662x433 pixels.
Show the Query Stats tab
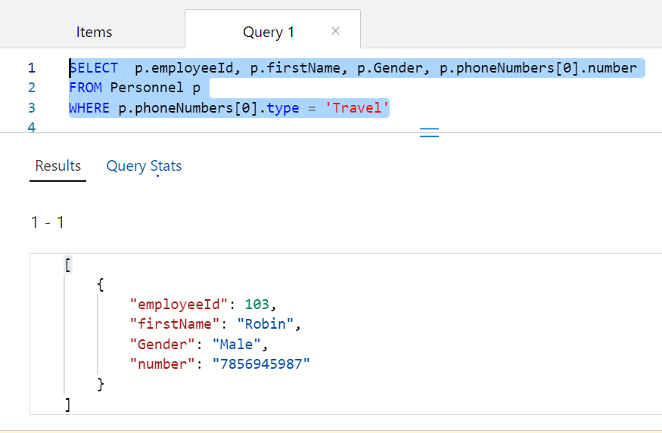click(x=144, y=166)
